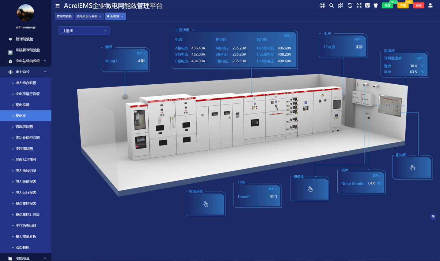The image size is (440, 261).
Task: Click the user account icon
Action: coord(430,6)
